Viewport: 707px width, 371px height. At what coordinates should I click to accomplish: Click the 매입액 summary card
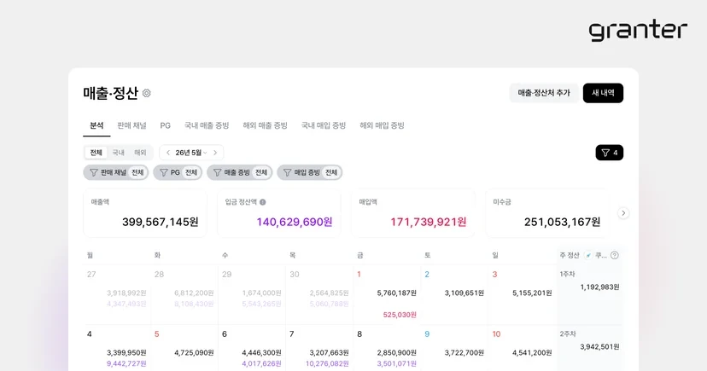(413, 213)
